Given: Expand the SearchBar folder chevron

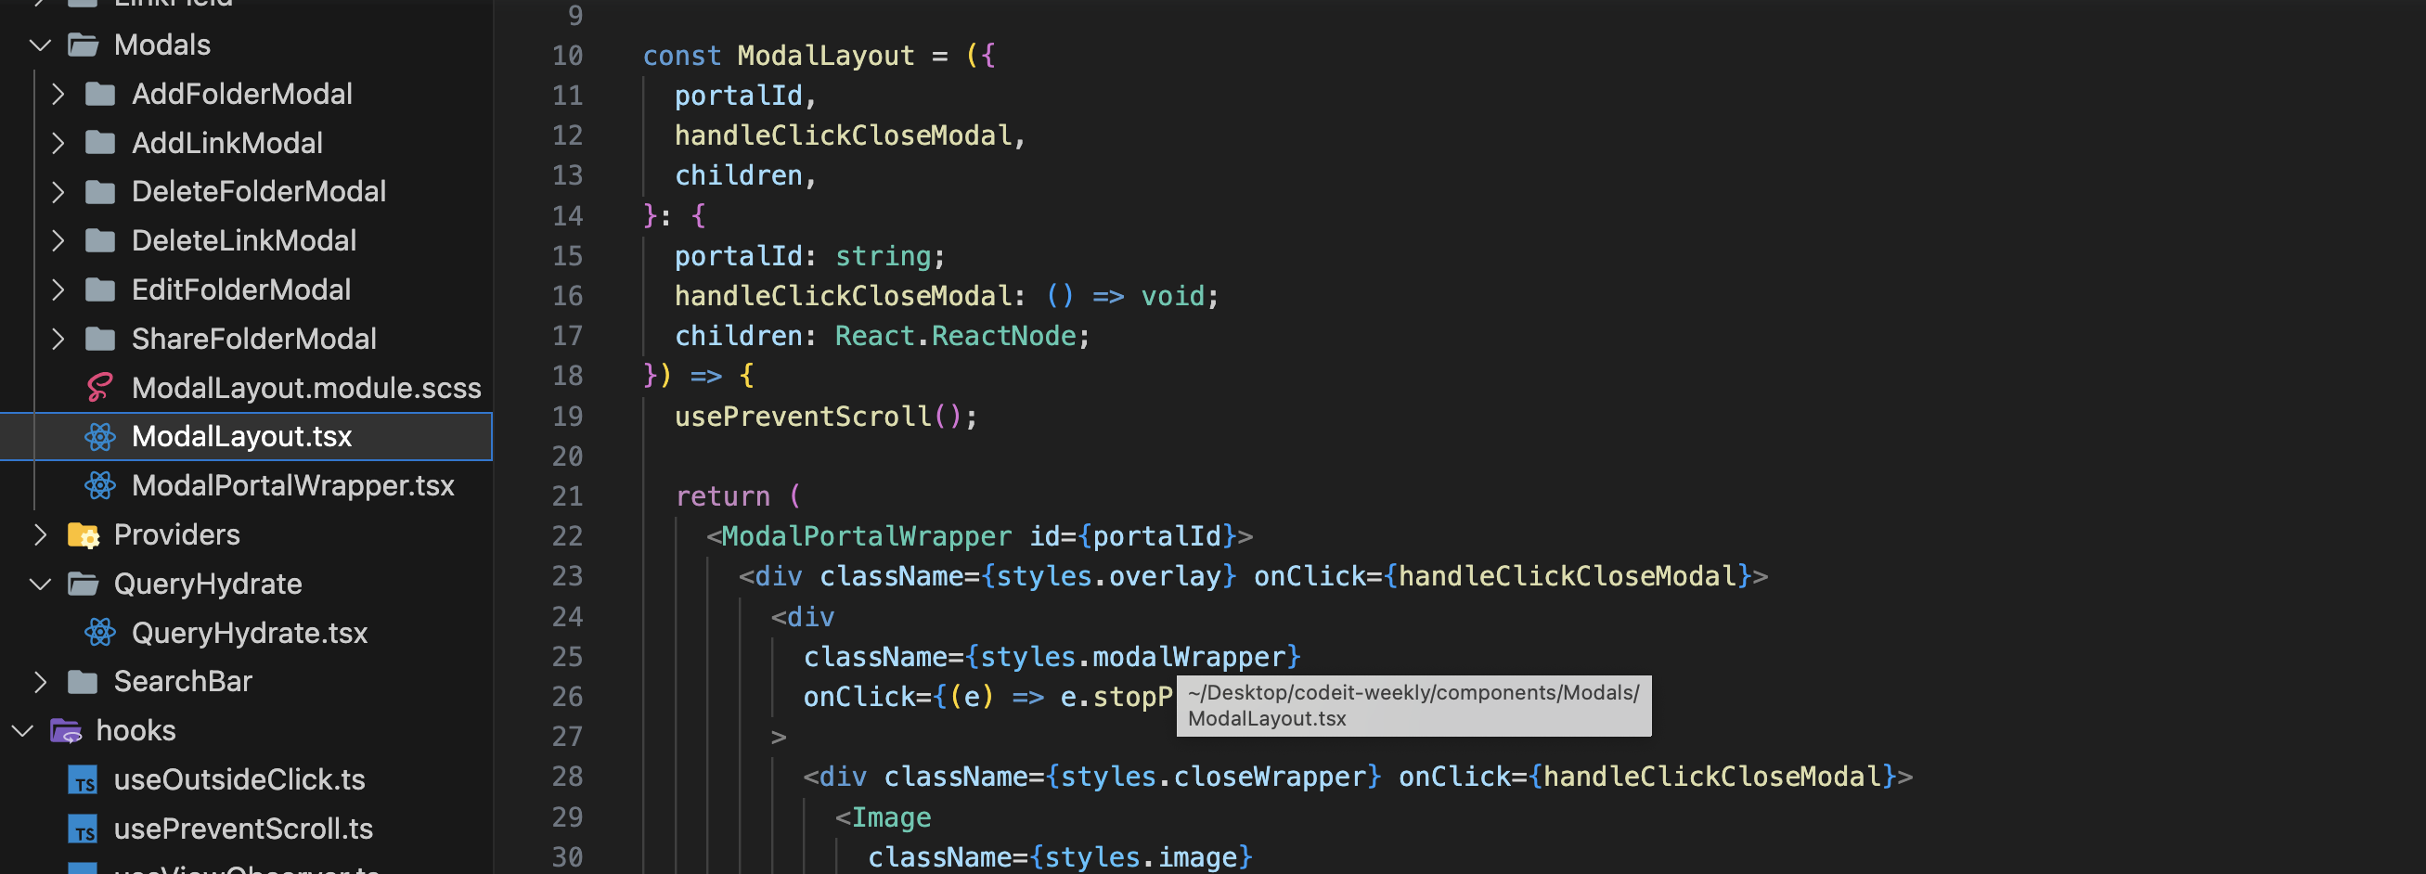Looking at the screenshot, I should click(x=40, y=682).
